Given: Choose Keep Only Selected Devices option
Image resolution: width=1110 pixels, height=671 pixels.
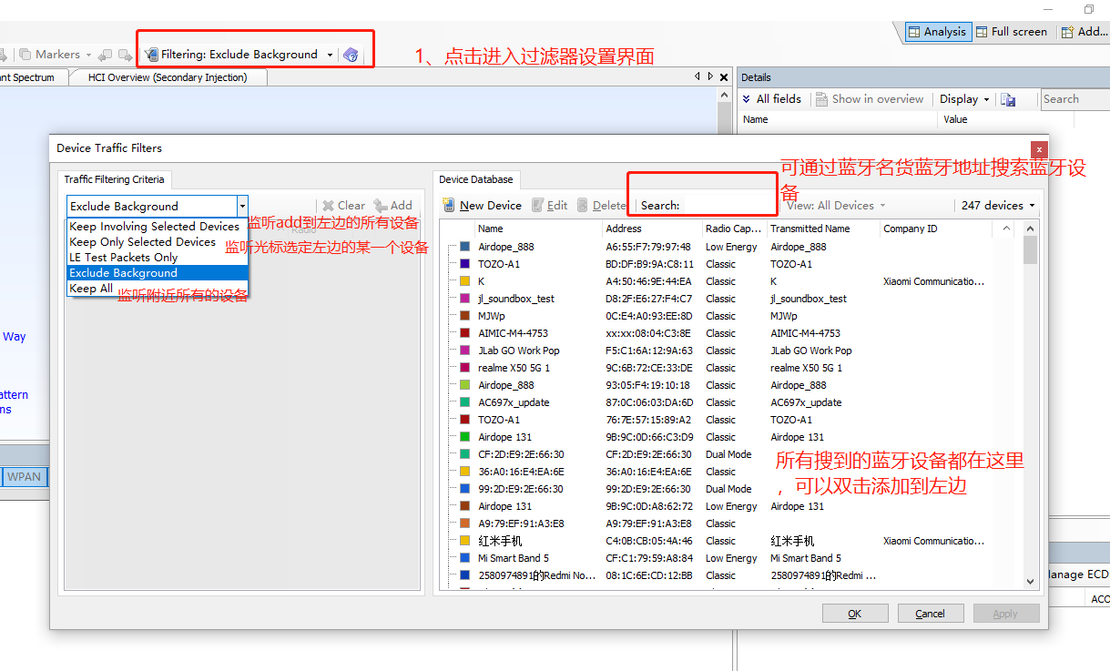Looking at the screenshot, I should click(x=143, y=242).
